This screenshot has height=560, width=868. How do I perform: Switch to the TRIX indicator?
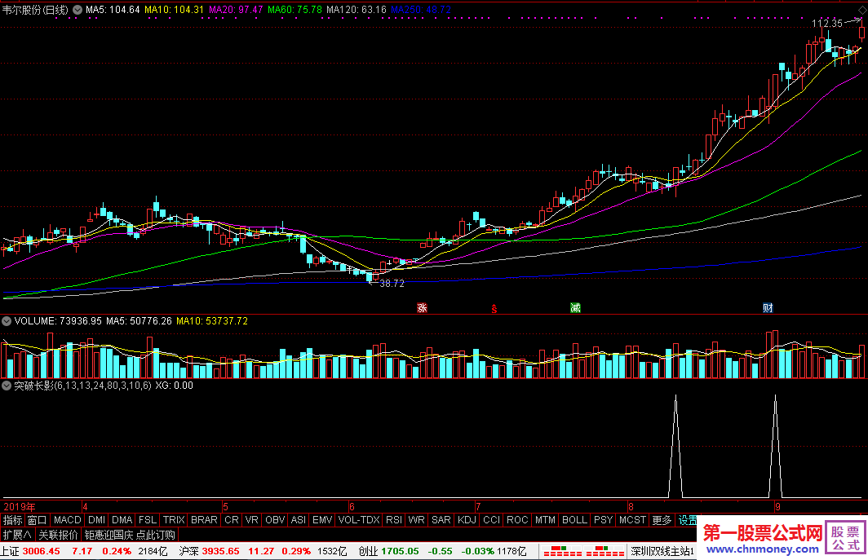pyautogui.click(x=174, y=520)
